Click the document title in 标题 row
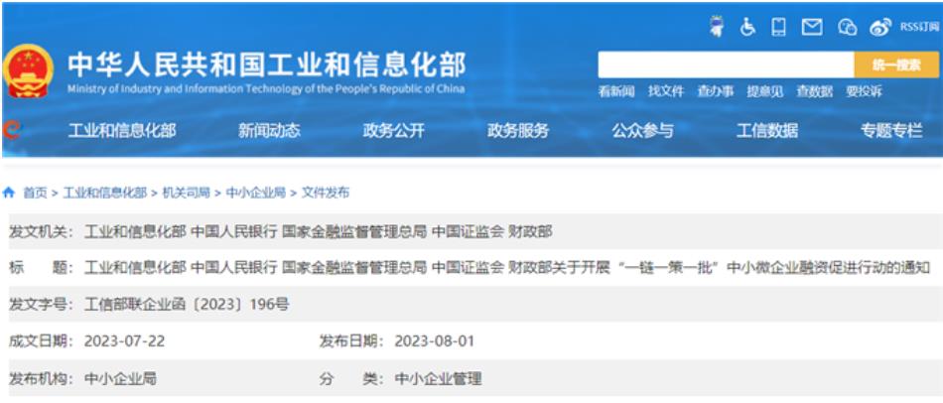Viewport: 943px width, 403px height. 506,268
